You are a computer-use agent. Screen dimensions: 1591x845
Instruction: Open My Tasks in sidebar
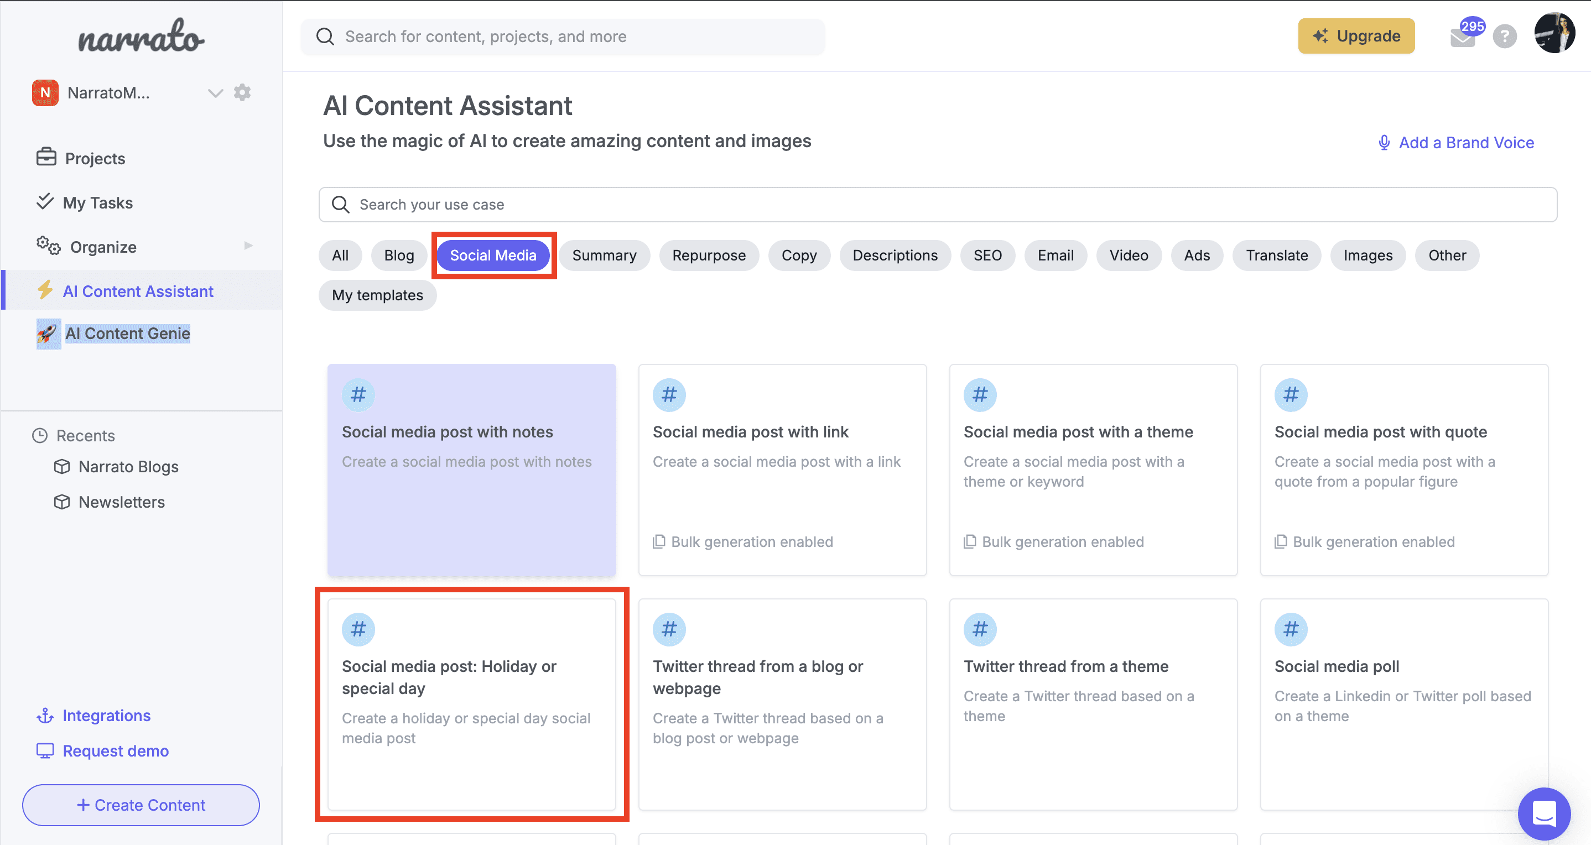pos(97,203)
